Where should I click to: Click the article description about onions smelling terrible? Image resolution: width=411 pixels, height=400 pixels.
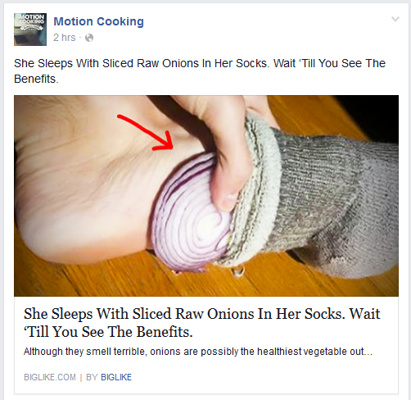click(198, 352)
